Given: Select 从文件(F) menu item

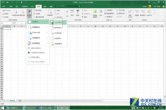Looking at the screenshot, I should click(38, 22).
